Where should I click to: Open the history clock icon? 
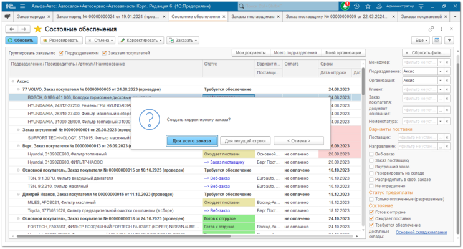tap(356, 6)
